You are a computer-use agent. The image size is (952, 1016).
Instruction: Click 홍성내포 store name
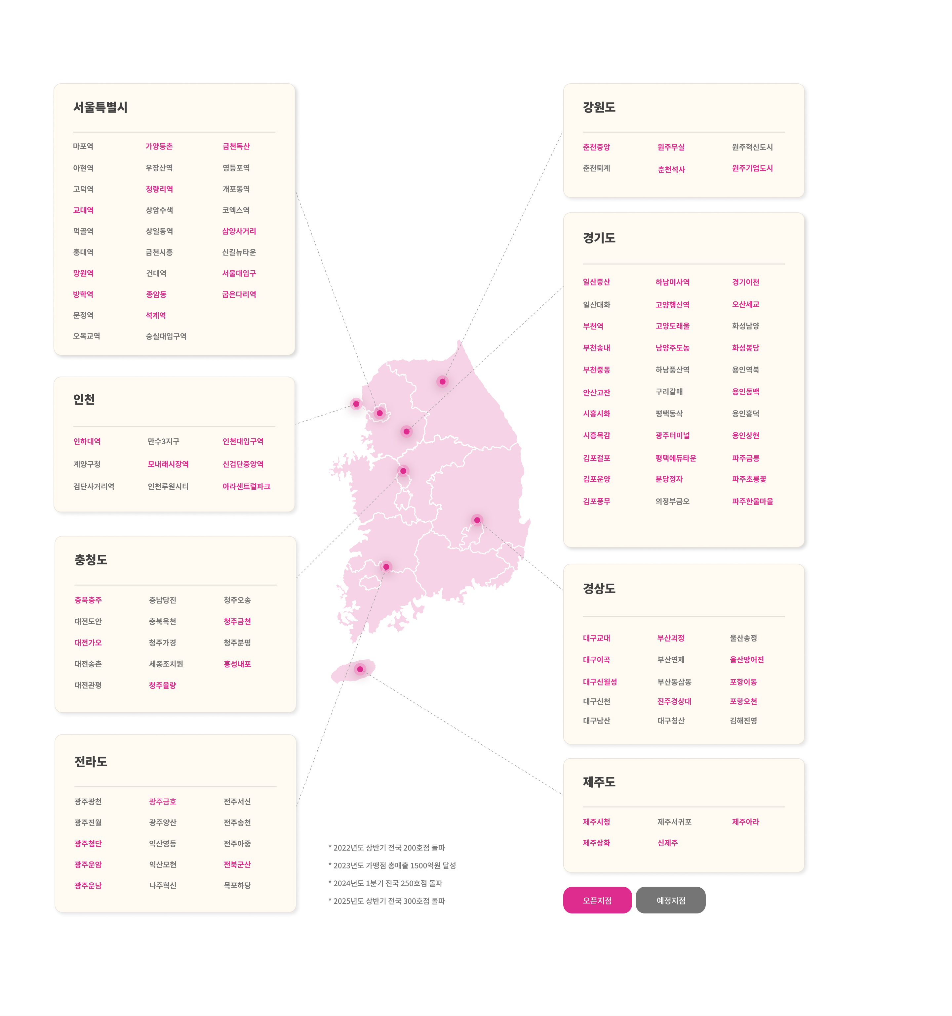point(237,664)
